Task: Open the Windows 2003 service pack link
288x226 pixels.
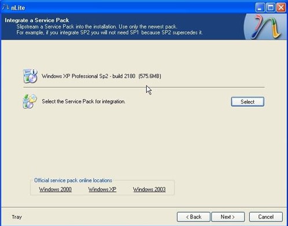Action: click(149, 189)
